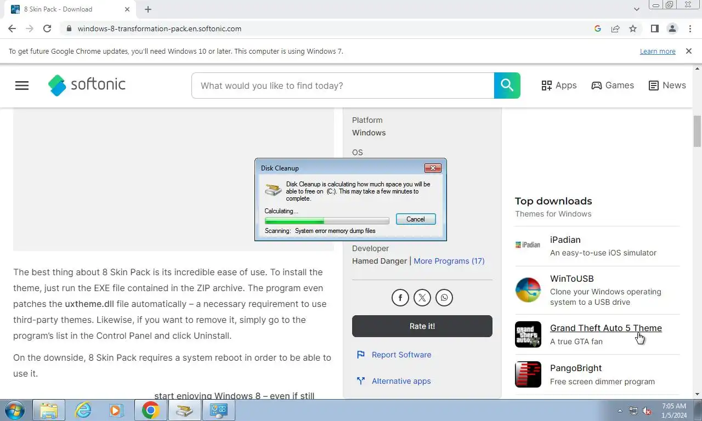Open More Programs (17) link
Image resolution: width=702 pixels, height=421 pixels.
(449, 261)
